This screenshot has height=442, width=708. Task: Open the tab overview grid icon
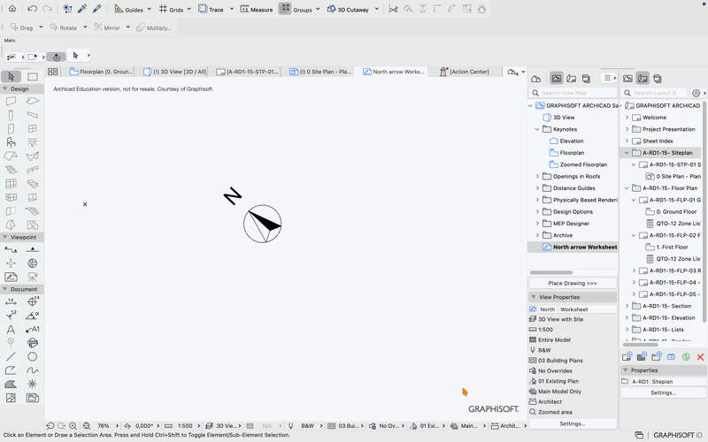(53, 72)
